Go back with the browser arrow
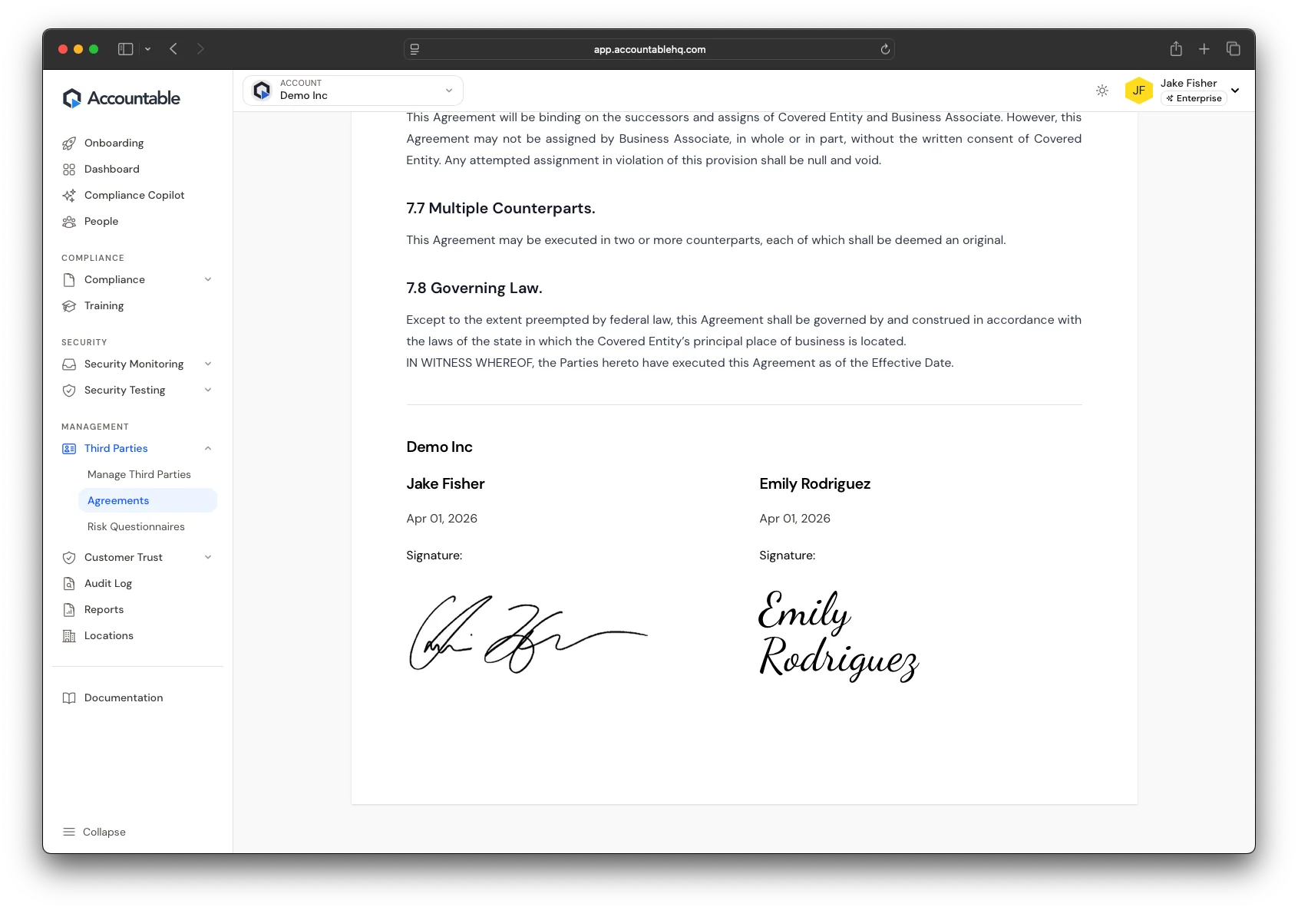This screenshot has width=1298, height=910. (x=173, y=49)
